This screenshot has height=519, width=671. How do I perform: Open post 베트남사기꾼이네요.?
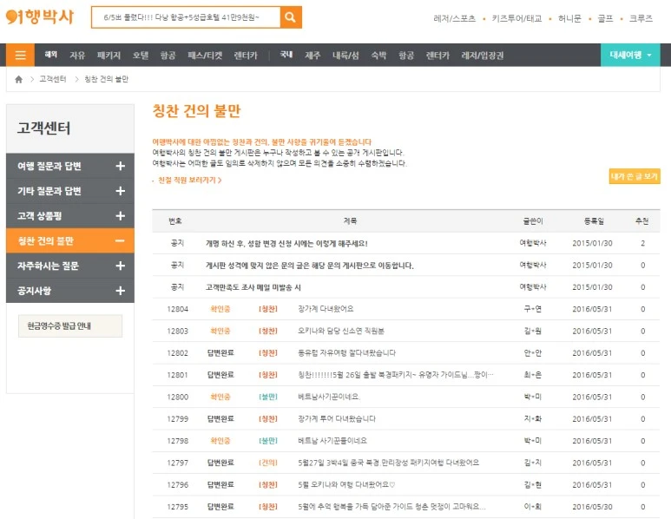coord(329,397)
